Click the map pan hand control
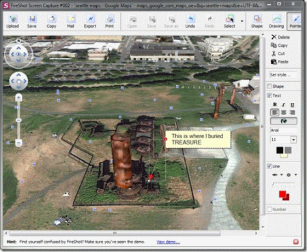Screen dimensions: 307x252 point(18,81)
